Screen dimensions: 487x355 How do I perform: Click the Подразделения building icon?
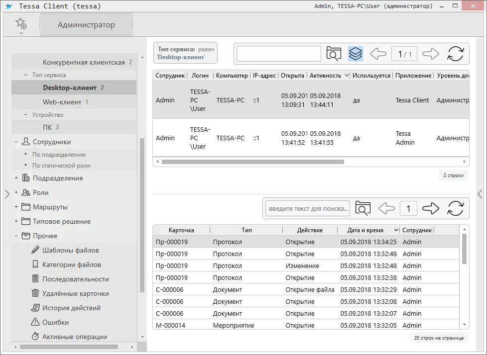25,178
